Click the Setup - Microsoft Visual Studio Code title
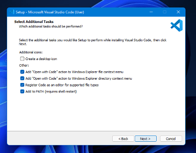196x153 pixels. (50, 12)
